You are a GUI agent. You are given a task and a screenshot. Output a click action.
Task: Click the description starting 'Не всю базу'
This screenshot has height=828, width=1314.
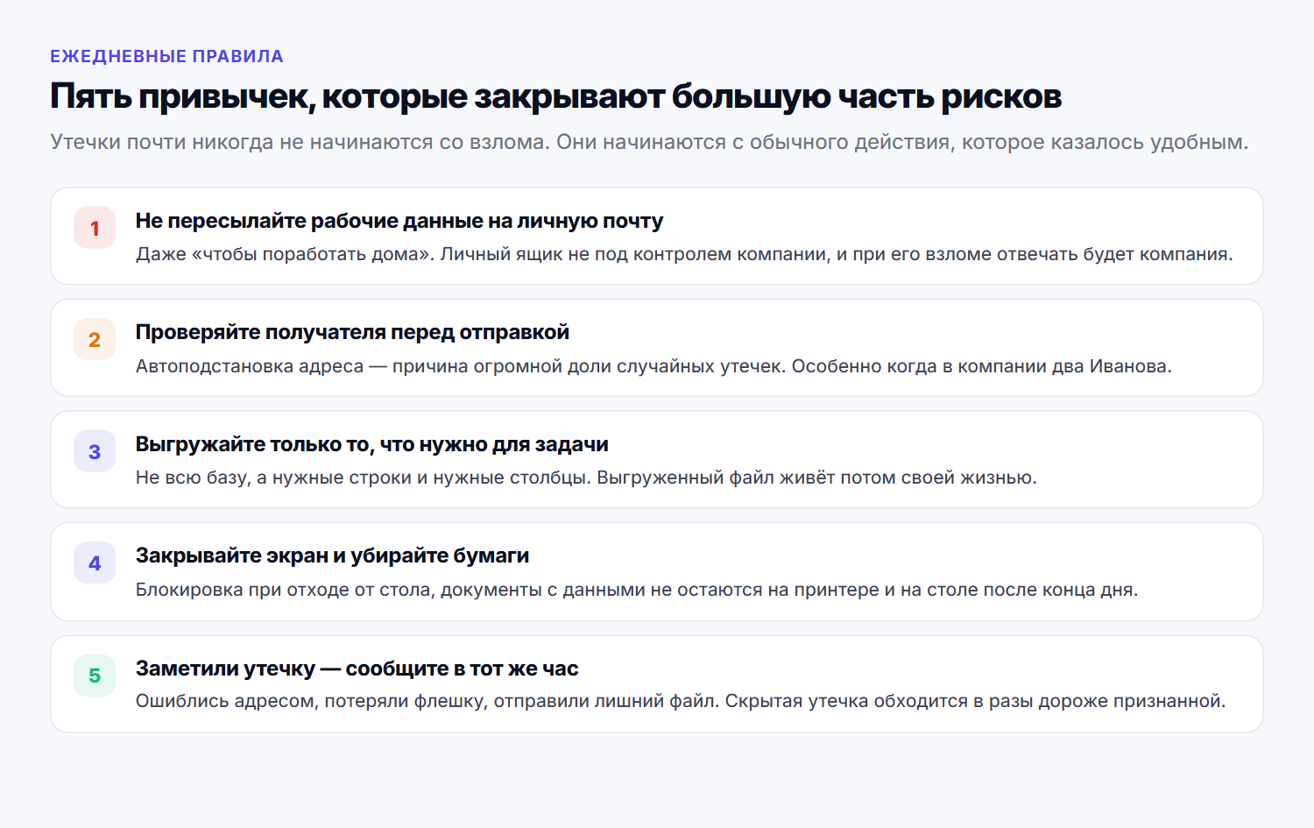point(586,478)
